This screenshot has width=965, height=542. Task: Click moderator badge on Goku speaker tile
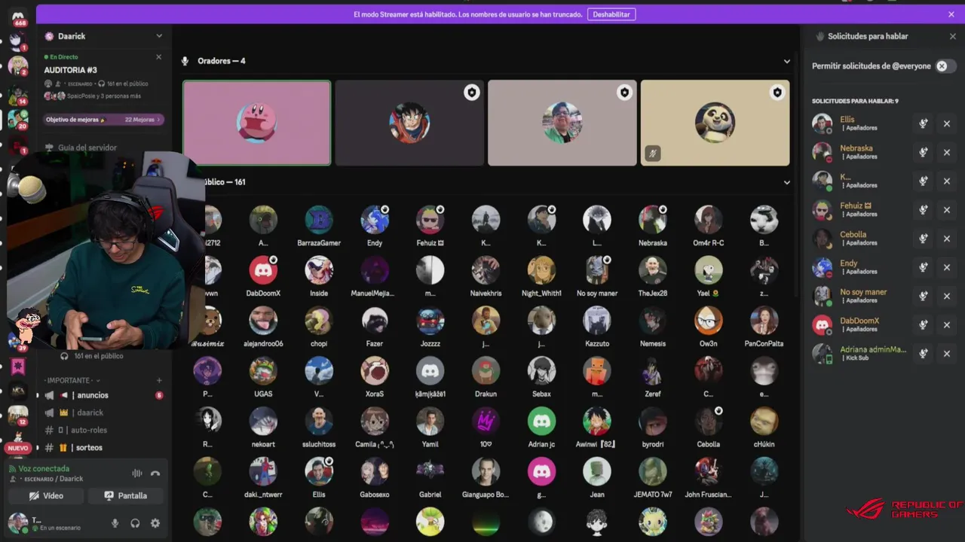[x=471, y=93]
